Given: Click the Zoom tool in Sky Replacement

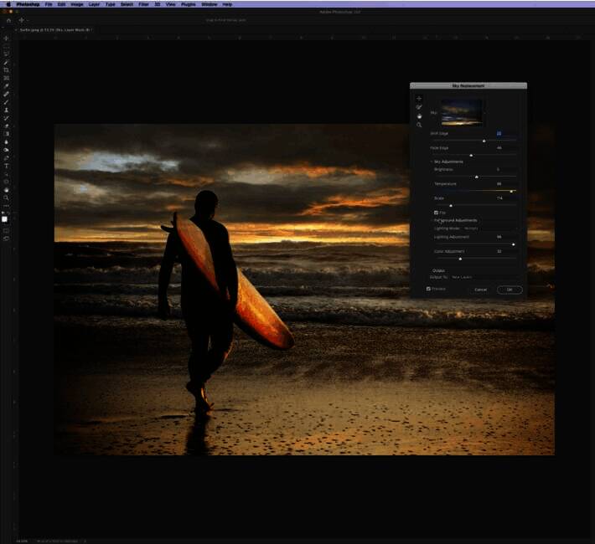Looking at the screenshot, I should 419,125.
